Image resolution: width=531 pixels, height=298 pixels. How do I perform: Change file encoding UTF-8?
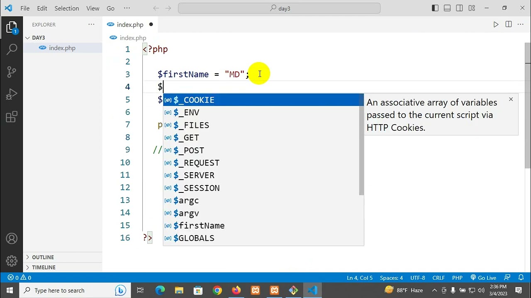[x=418, y=278]
